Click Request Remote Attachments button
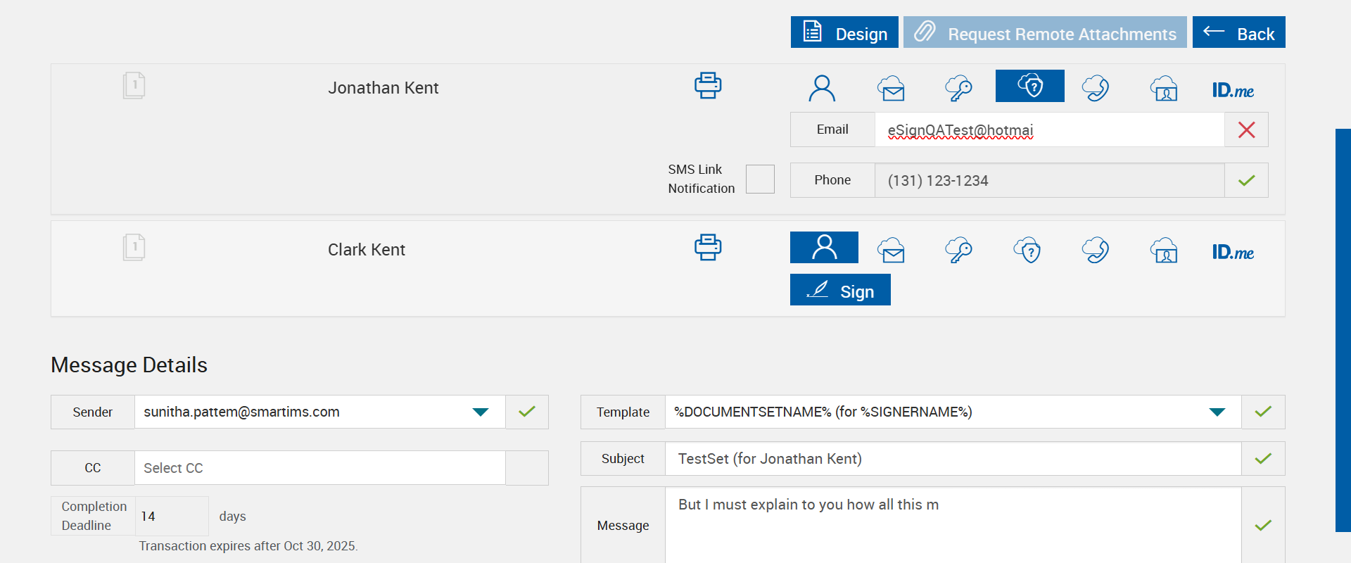This screenshot has width=1351, height=563. tap(1045, 33)
